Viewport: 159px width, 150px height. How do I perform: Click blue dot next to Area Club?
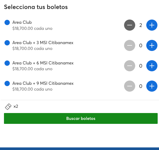tap(7, 23)
